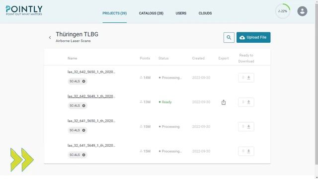The height and width of the screenshot is (179, 318).
Task: Click the Export column header
Action: 224,58
